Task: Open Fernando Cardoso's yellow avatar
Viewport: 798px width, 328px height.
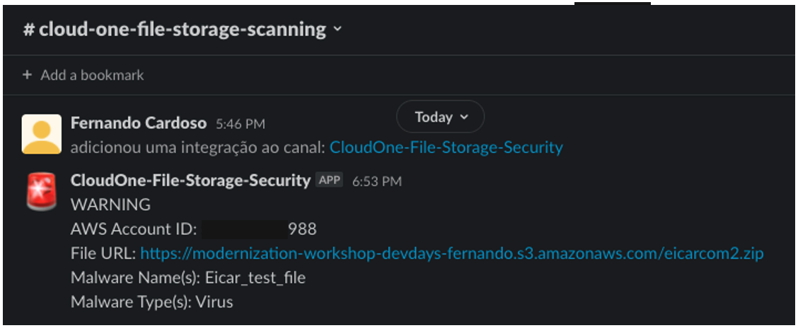Action: point(41,134)
